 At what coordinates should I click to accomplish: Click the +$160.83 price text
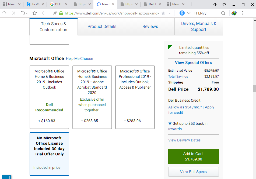pos(47,121)
